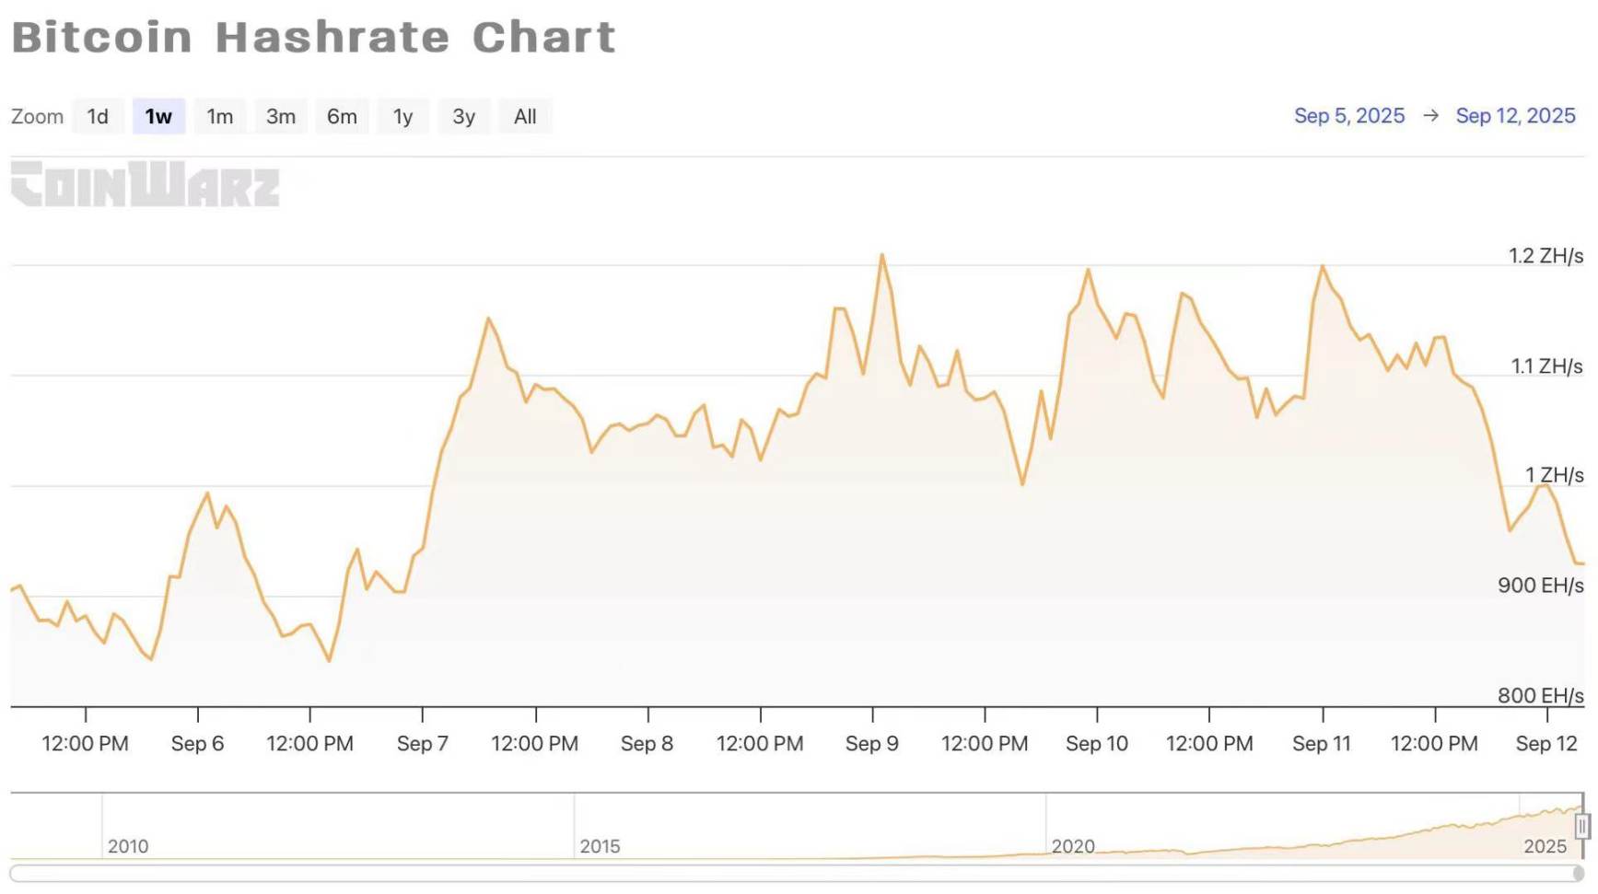Show the 3y hashrate range
The image size is (1598, 894).
click(463, 117)
